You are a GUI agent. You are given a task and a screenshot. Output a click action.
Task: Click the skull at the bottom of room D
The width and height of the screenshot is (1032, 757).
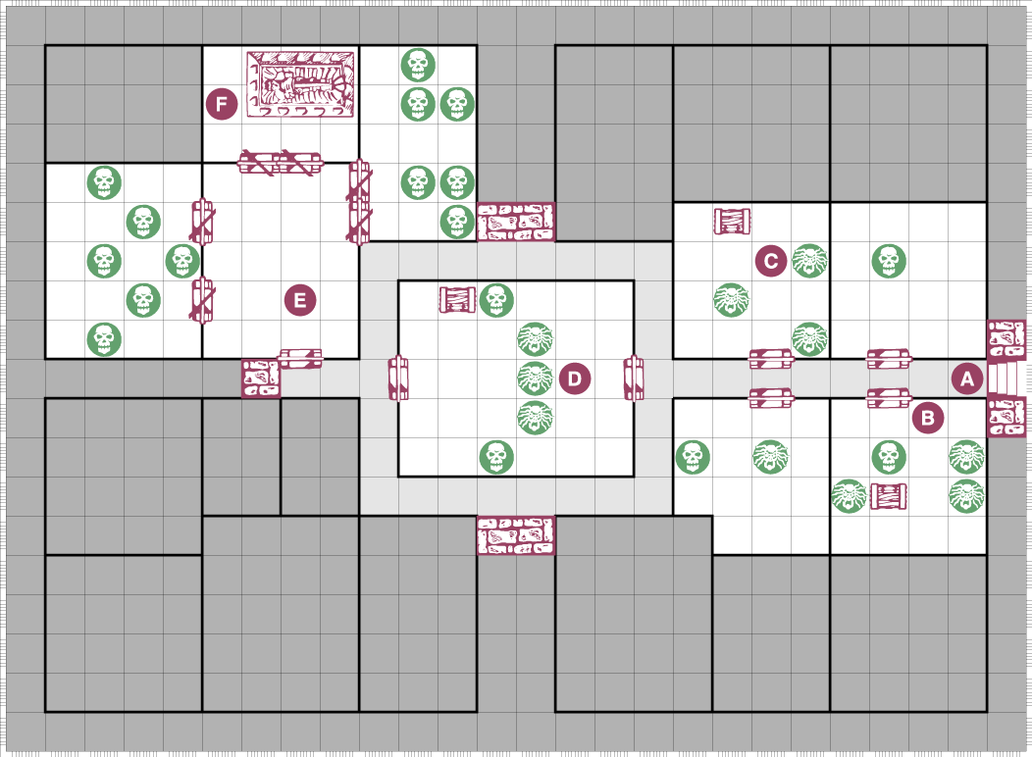point(496,457)
